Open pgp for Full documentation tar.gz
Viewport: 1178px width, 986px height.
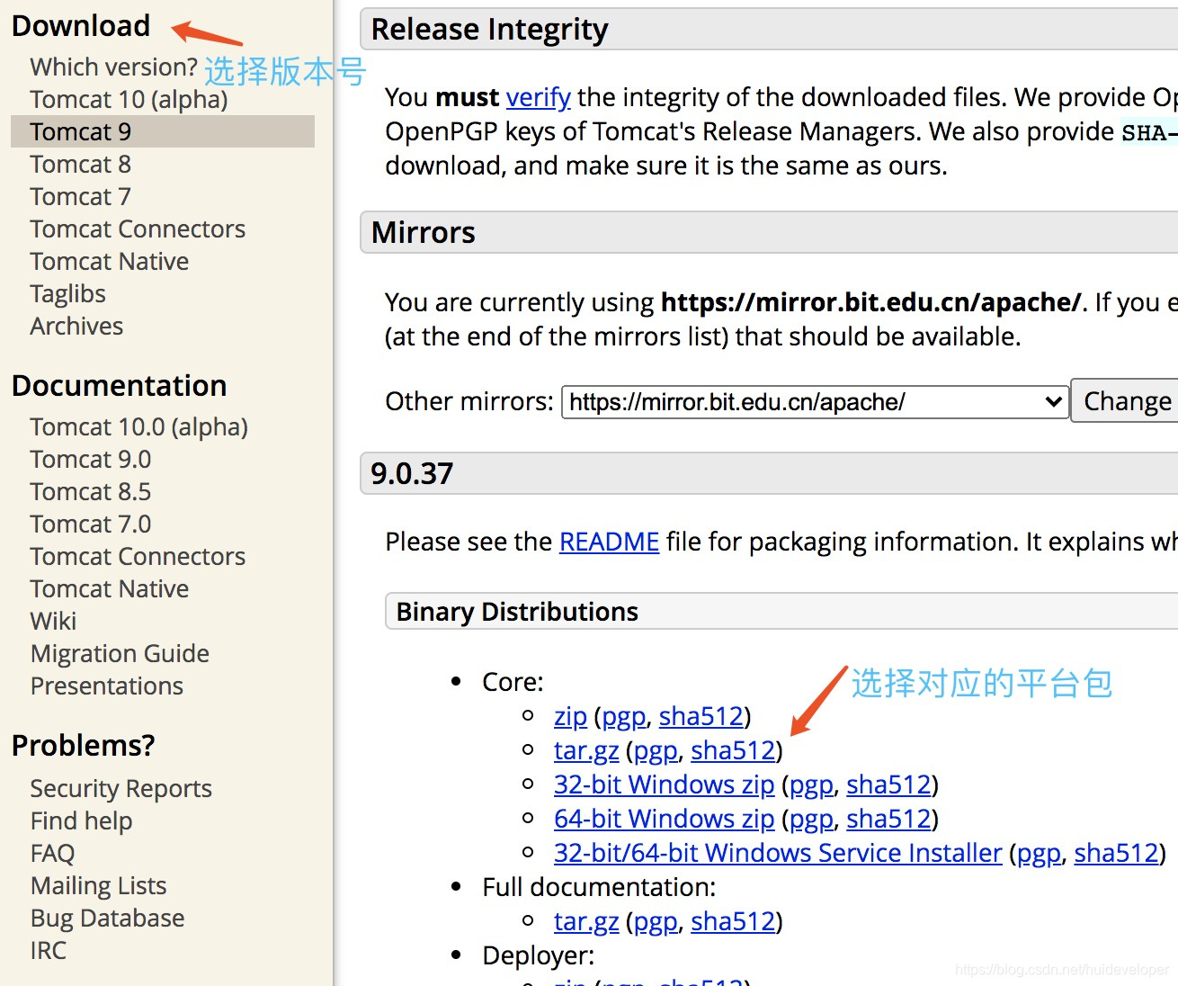656,921
